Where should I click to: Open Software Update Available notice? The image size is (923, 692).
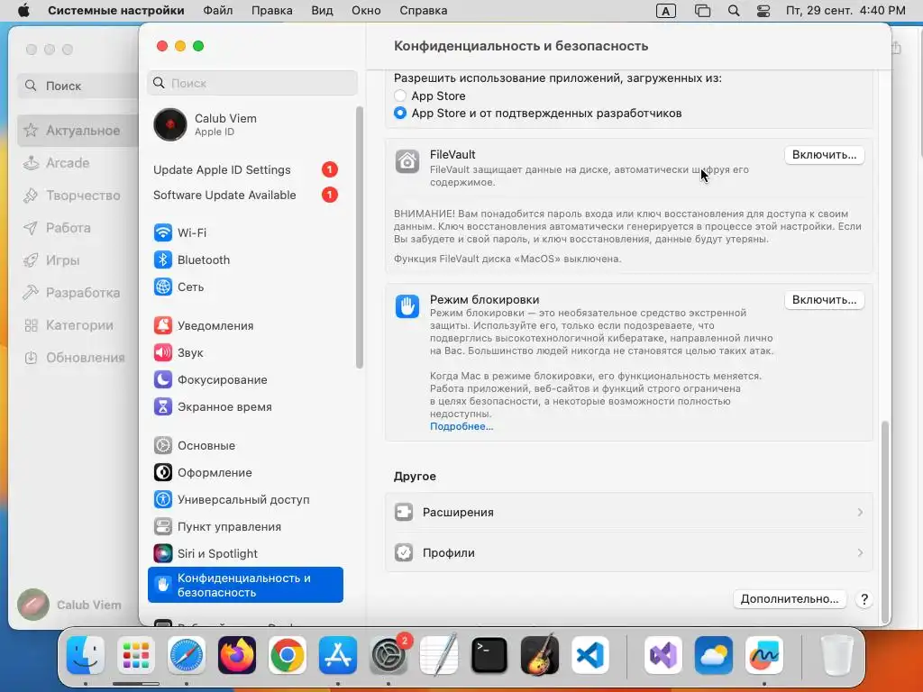[x=245, y=195]
